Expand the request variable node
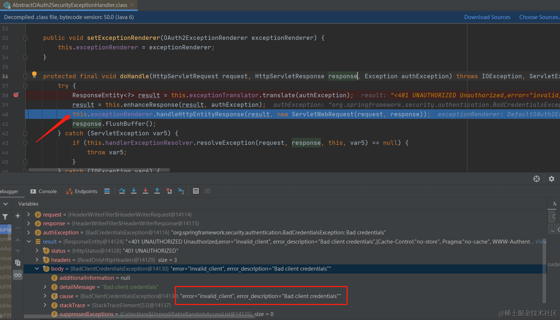Screen dimensions: 560x320 point(29,214)
